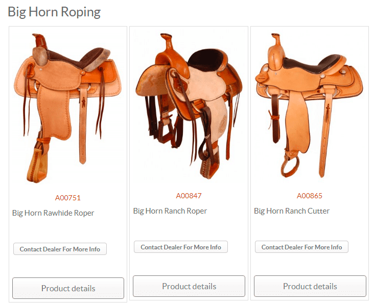Image resolution: width=374 pixels, height=303 pixels.
Task: Open the Big Horn Ranch Roper title
Action: point(170,211)
